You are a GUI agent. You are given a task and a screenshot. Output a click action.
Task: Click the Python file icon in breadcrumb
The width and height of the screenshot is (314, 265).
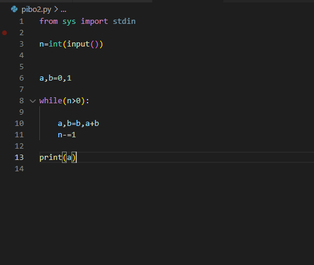(x=14, y=9)
